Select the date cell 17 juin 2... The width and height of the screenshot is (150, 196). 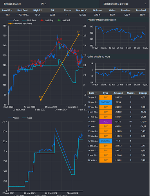(93, 107)
